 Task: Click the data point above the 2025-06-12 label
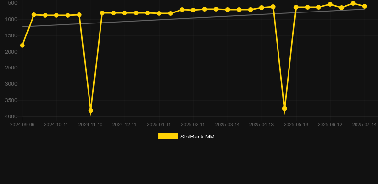330,4
